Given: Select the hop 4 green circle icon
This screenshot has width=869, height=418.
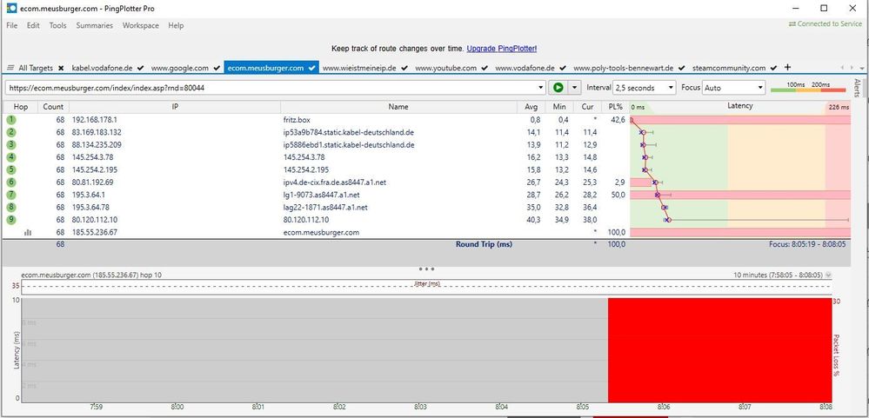Looking at the screenshot, I should (x=11, y=157).
